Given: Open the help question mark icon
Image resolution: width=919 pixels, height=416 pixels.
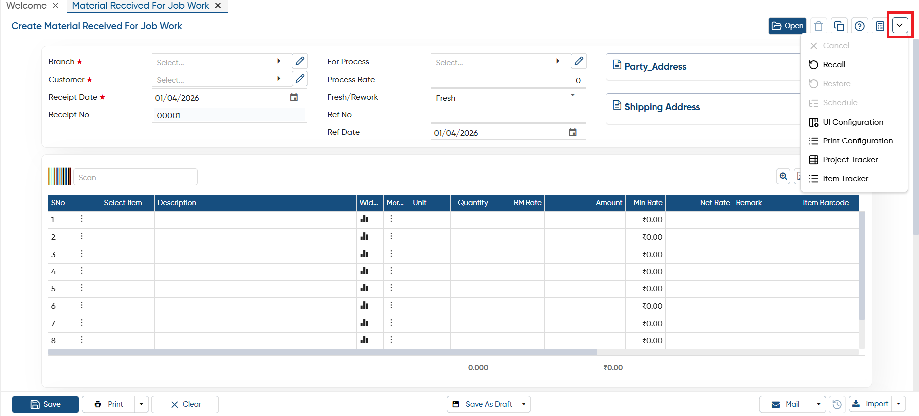Looking at the screenshot, I should coord(859,26).
